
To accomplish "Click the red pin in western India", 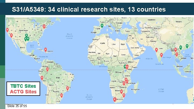I will (x=156, y=50).
